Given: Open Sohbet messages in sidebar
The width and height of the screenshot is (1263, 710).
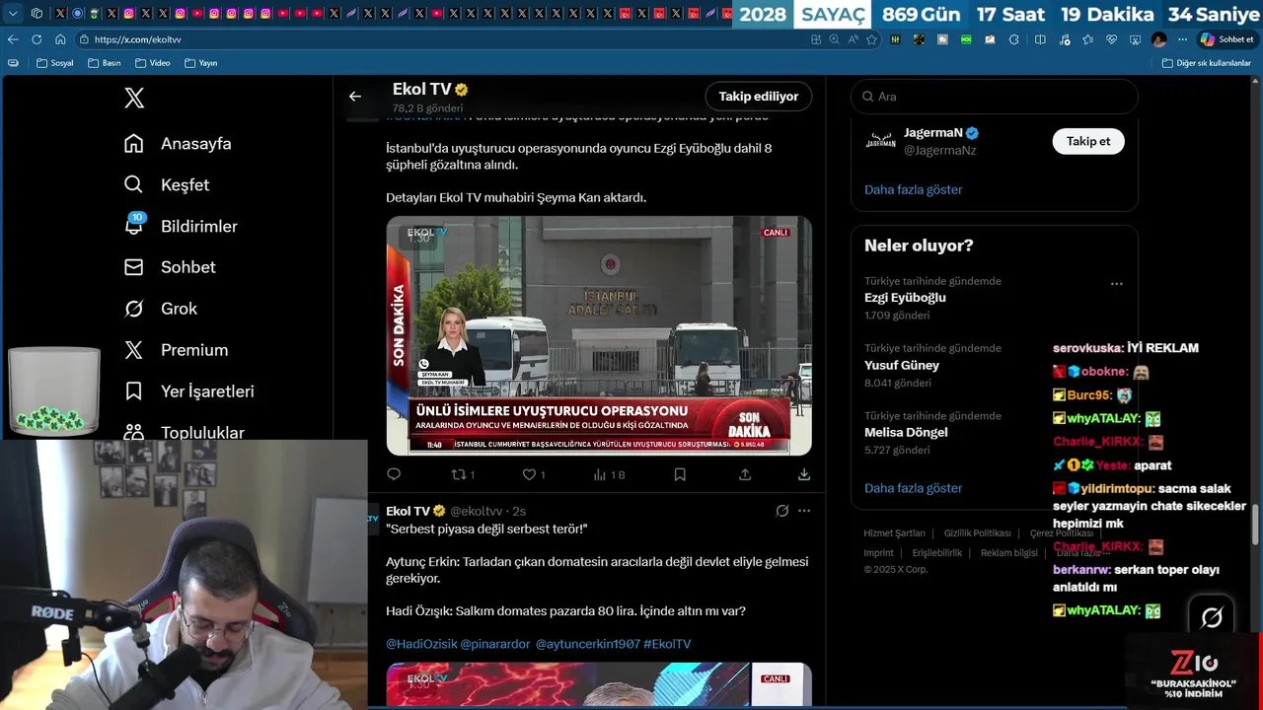Looking at the screenshot, I should [170, 267].
